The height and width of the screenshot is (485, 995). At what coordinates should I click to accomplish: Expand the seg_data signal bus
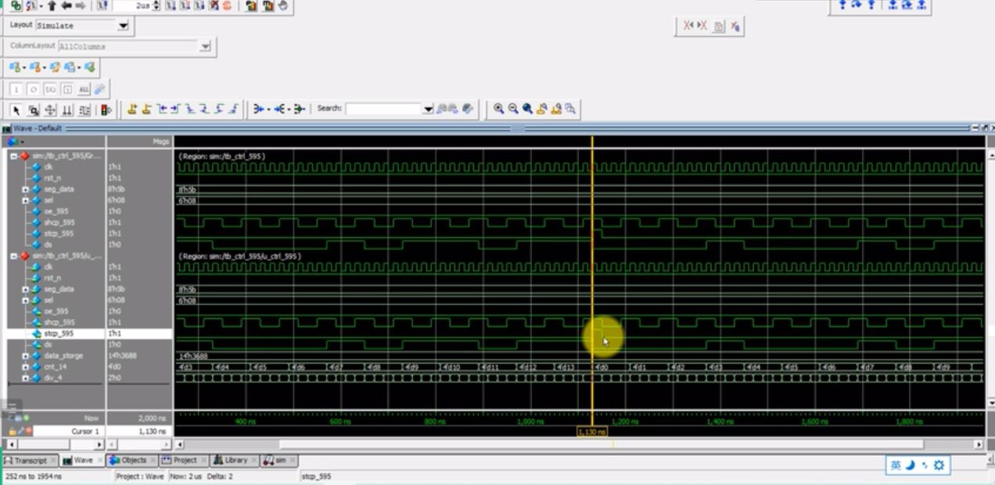[26, 189]
